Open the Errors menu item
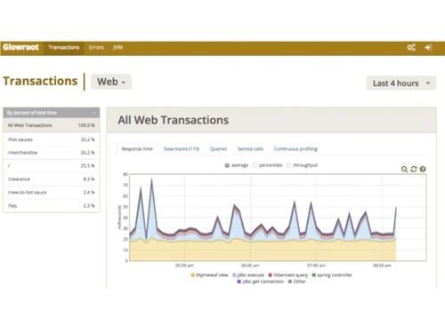The width and height of the screenshot is (445, 333). pos(96,47)
